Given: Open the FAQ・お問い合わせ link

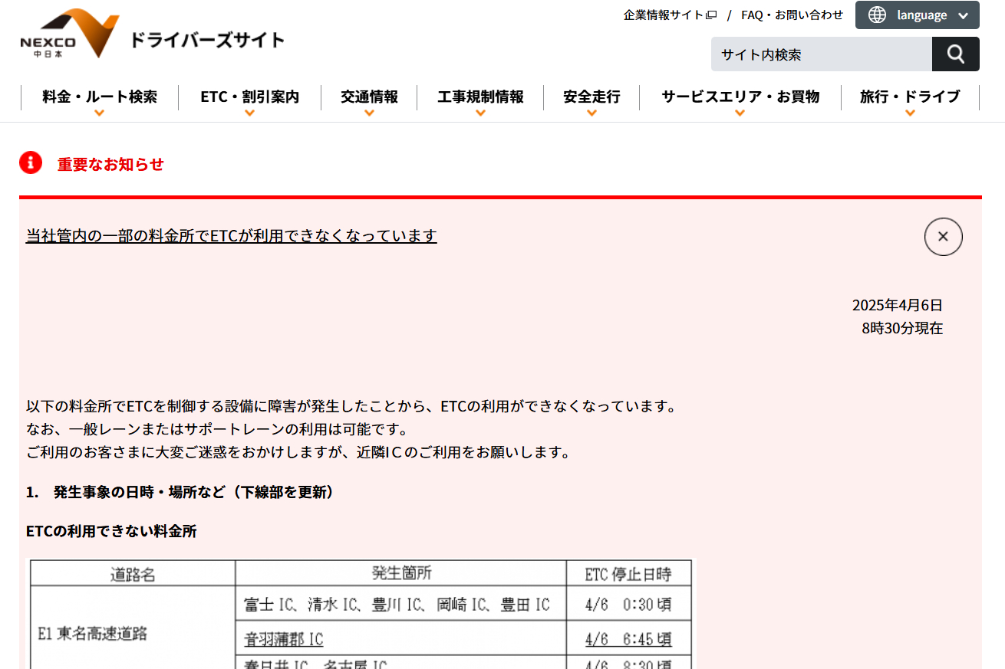Looking at the screenshot, I should click(x=792, y=15).
